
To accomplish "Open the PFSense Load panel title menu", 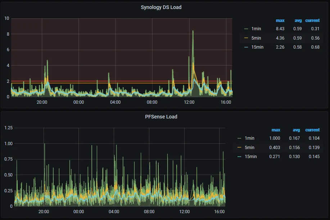I will pos(161,117).
